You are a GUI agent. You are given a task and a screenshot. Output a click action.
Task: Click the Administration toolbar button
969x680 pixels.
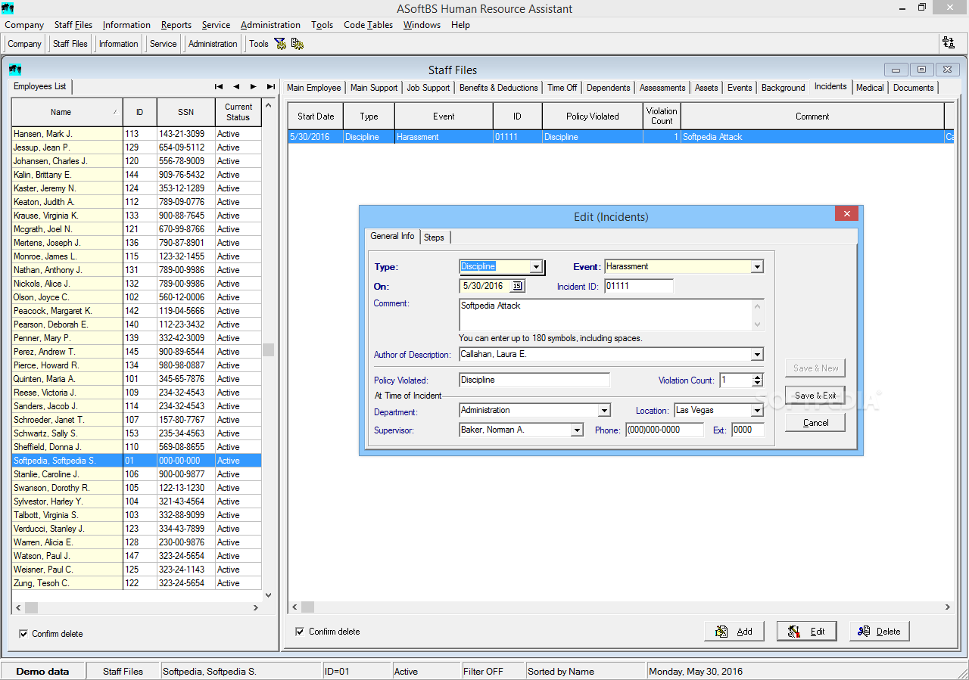point(213,44)
